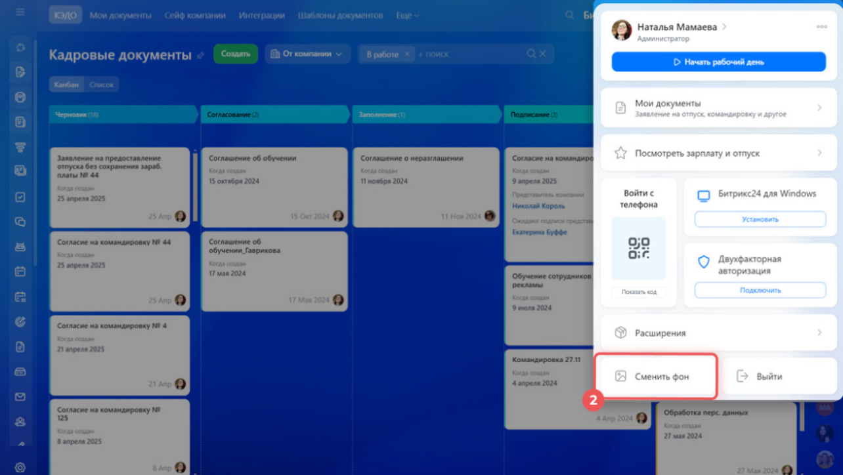Click the hamburger menu icon

(20, 12)
